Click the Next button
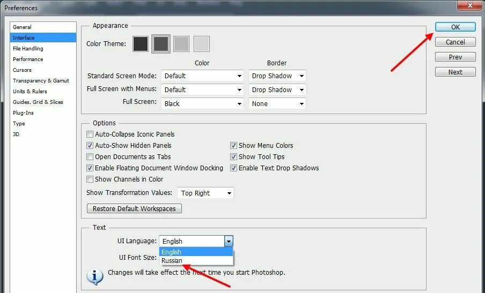Screen dimensions: 485x293 pyautogui.click(x=455, y=72)
